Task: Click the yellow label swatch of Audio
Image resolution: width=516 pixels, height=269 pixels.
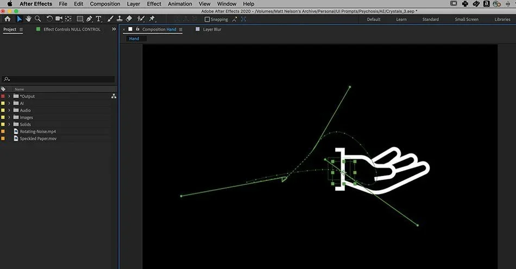Action: point(3,110)
